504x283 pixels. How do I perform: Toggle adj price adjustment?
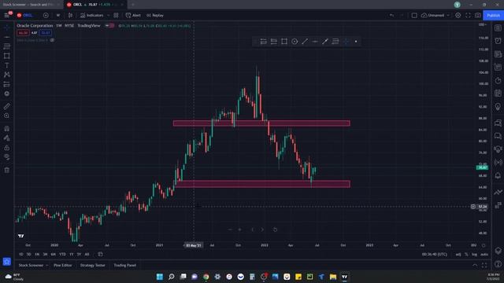[x=458, y=254]
